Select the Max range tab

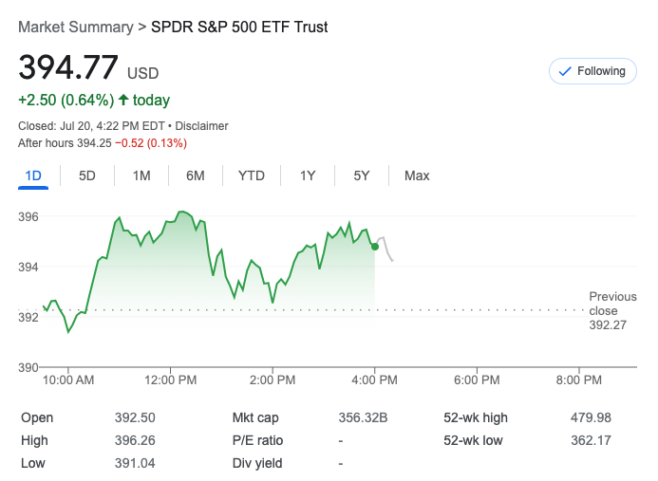click(417, 176)
